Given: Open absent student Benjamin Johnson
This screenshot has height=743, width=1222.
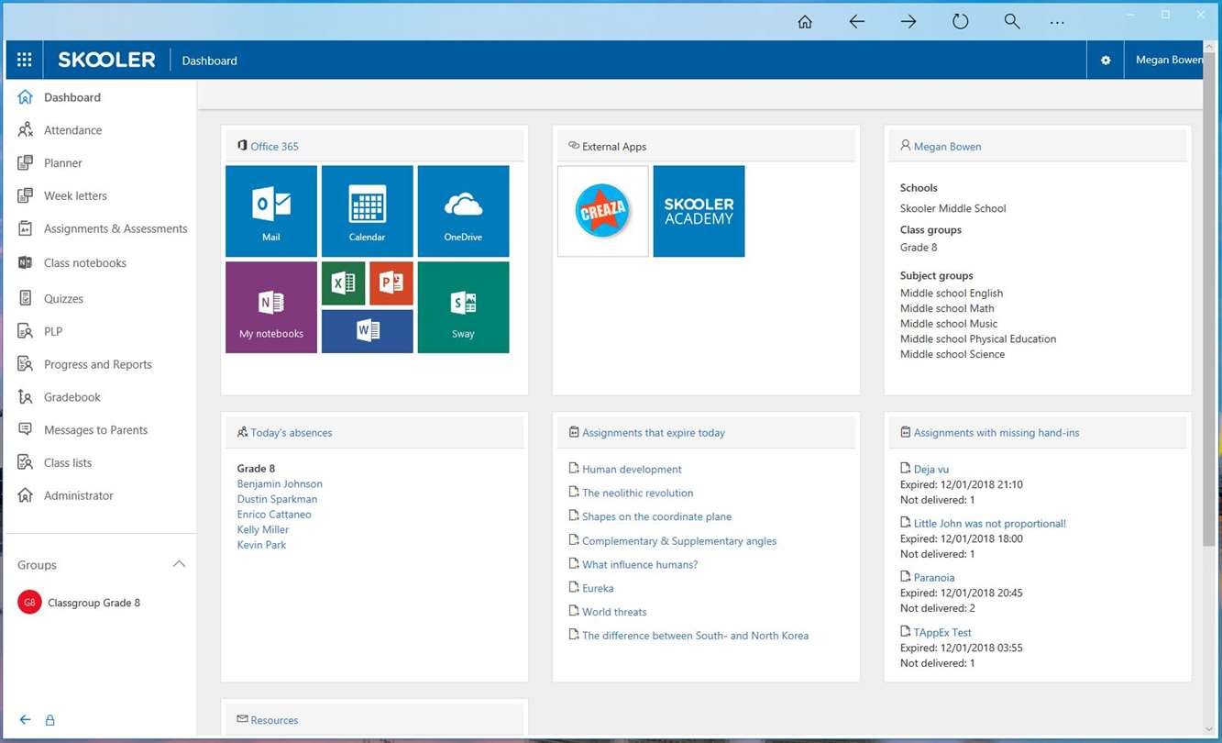Looking at the screenshot, I should click(280, 484).
